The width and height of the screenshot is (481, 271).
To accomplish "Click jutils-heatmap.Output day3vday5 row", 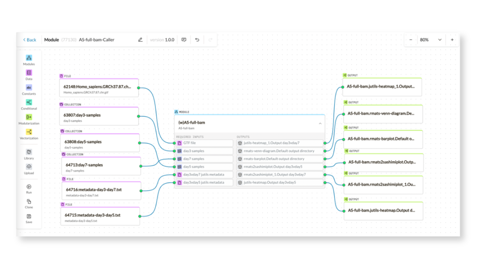I will 280,182.
